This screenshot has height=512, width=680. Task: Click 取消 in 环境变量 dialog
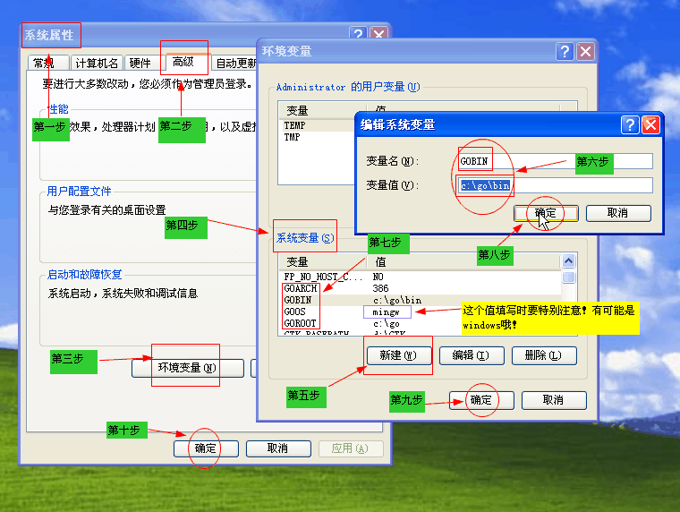click(x=554, y=400)
